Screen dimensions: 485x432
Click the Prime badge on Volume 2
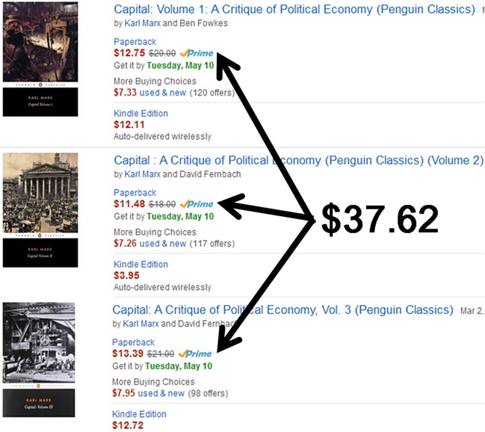(197, 204)
